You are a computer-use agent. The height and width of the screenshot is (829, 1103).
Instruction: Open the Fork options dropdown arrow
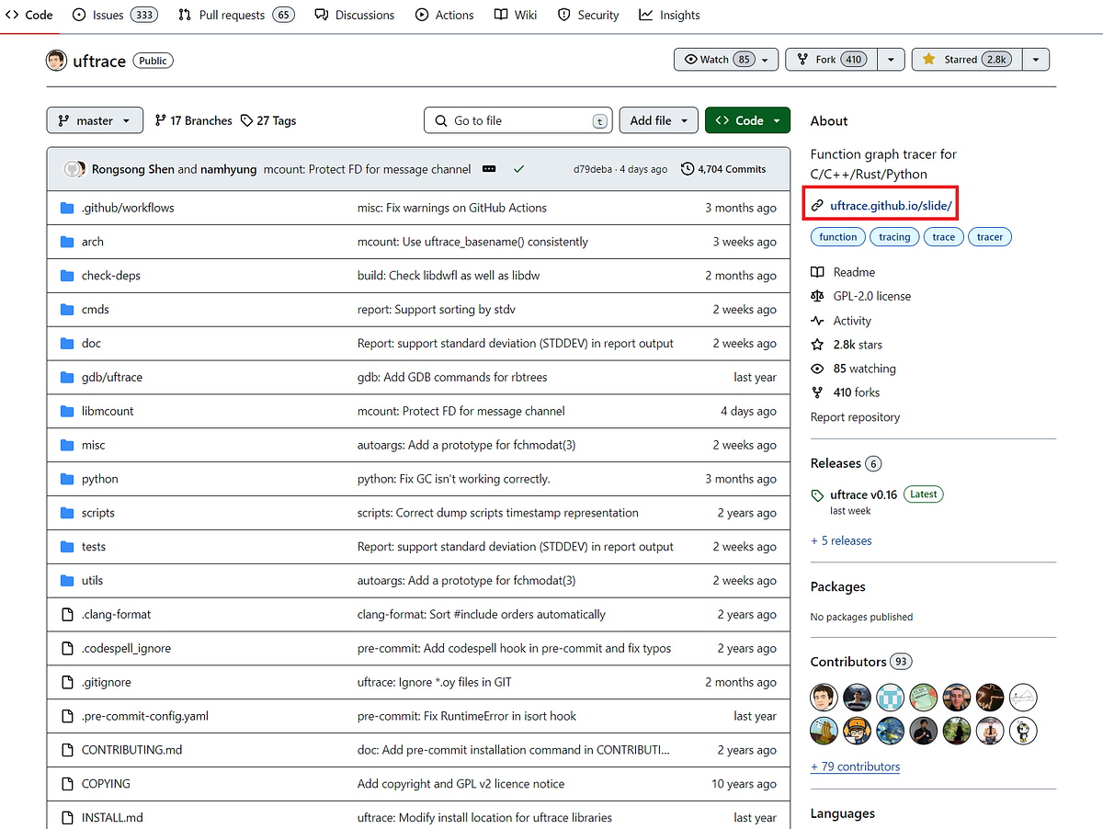point(890,59)
